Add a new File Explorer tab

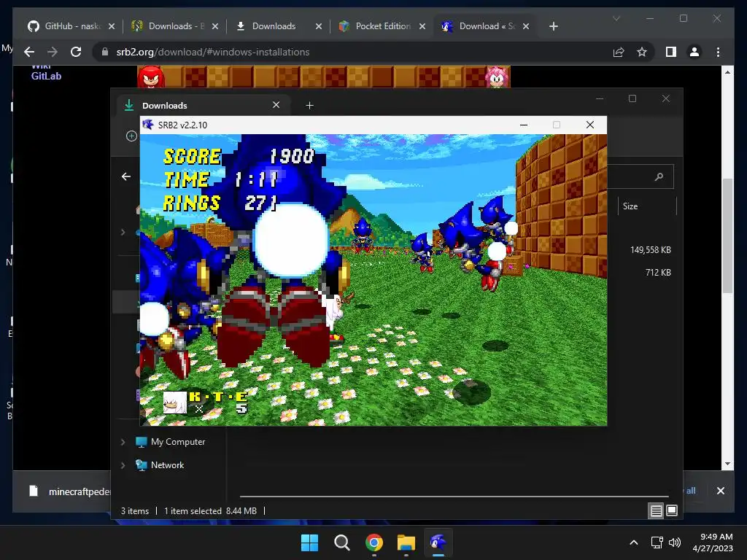[x=309, y=105]
